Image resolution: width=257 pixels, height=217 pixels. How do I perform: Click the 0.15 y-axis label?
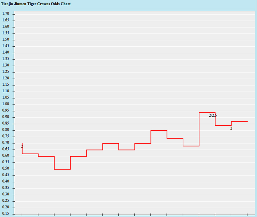coord(5,214)
